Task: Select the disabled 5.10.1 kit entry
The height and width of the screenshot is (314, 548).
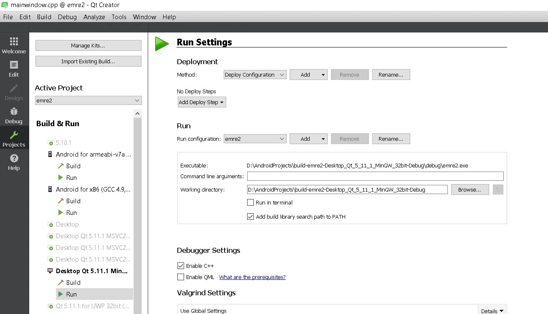Action: click(63, 143)
